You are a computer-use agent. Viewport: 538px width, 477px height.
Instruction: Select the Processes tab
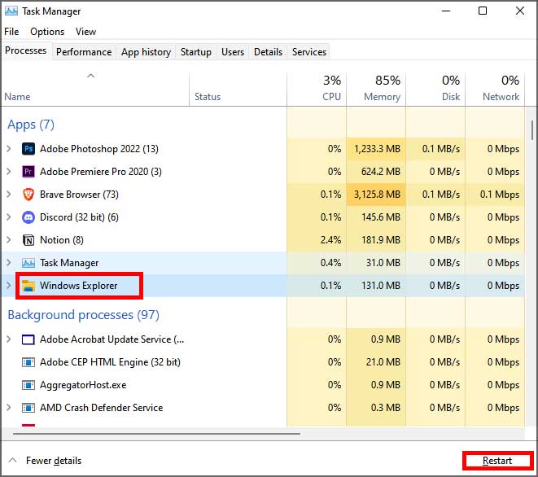point(26,50)
